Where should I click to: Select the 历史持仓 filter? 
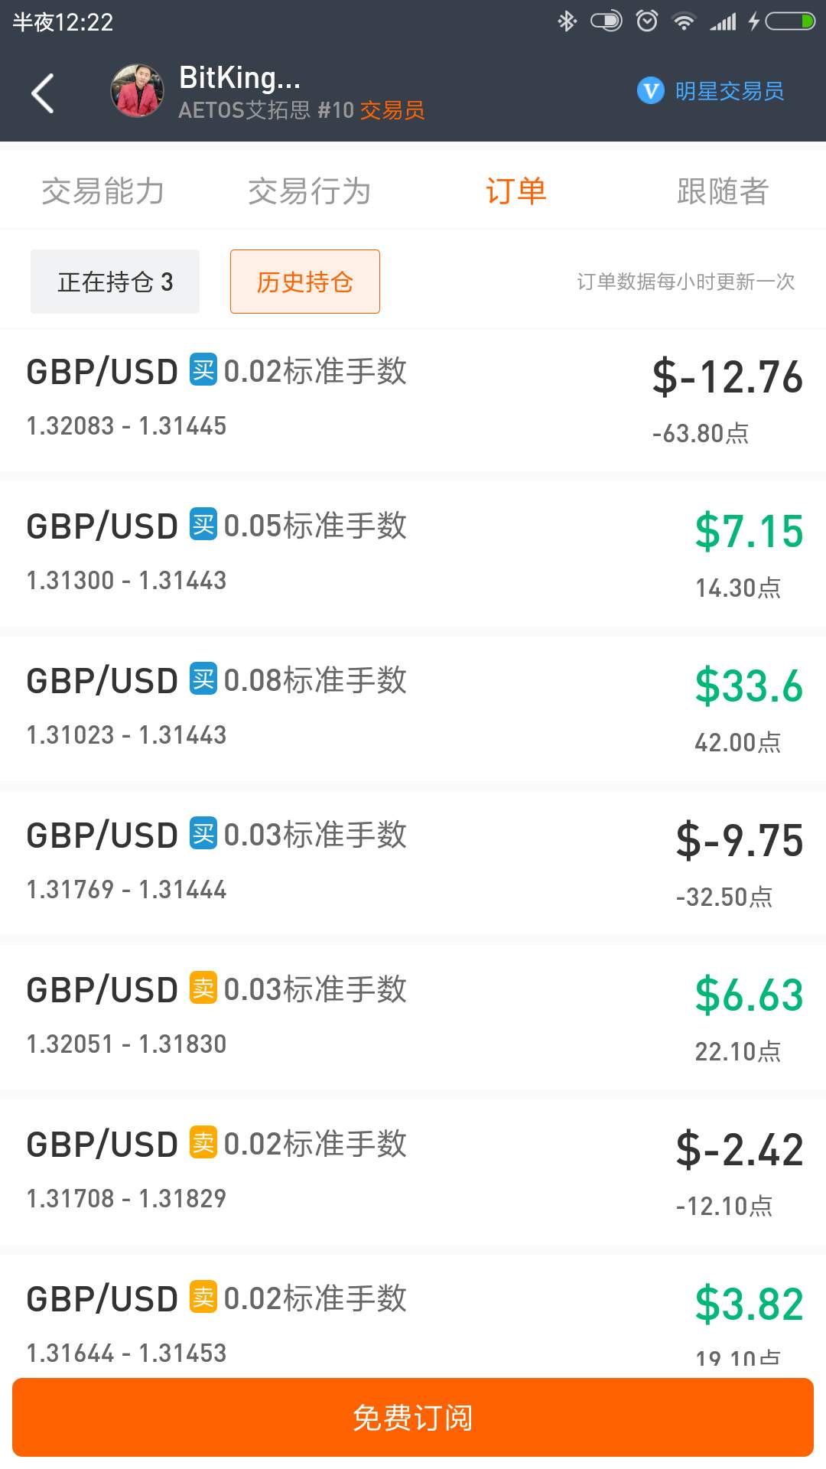click(x=305, y=282)
